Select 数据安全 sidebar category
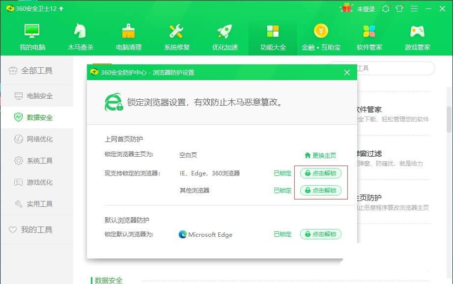453x284 pixels. tap(37, 117)
